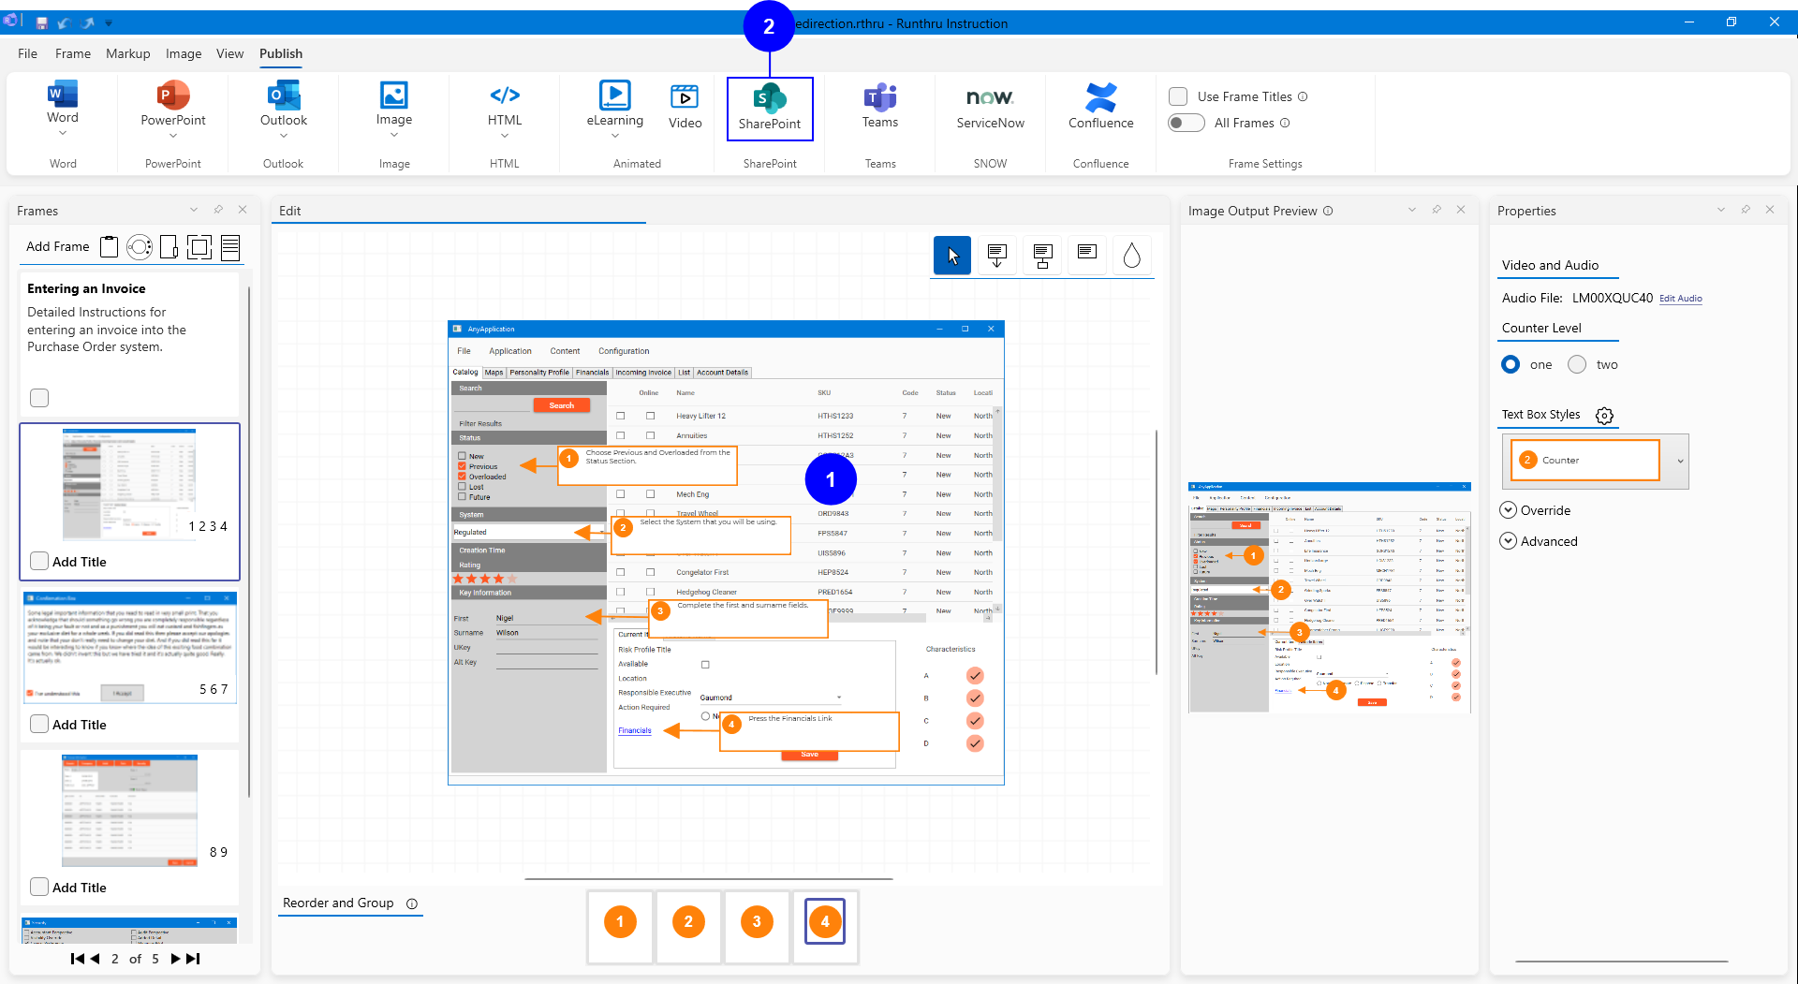Viewport: 1798px width, 984px height.
Task: Toggle the All Frames switch
Action: [1186, 123]
